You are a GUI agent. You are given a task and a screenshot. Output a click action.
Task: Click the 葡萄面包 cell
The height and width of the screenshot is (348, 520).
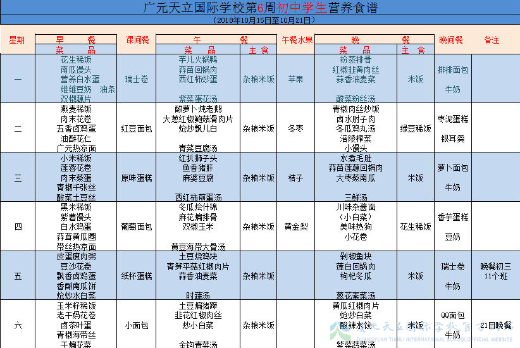coord(137,227)
